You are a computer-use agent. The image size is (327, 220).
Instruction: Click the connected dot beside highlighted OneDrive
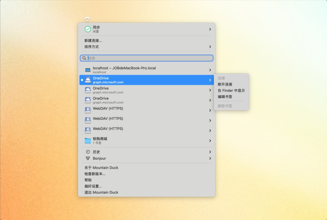[82, 80]
